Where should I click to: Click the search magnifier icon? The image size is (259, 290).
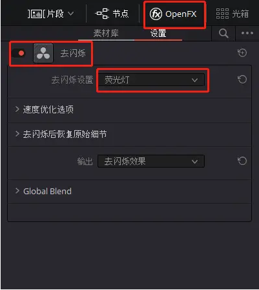[x=223, y=34]
